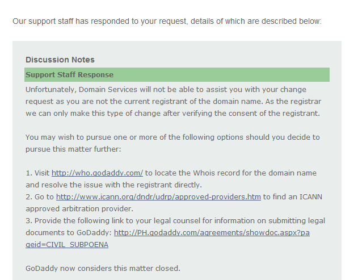The height and width of the screenshot is (280, 358).
Task: Click the "2. Go to" list text
Action: point(40,197)
